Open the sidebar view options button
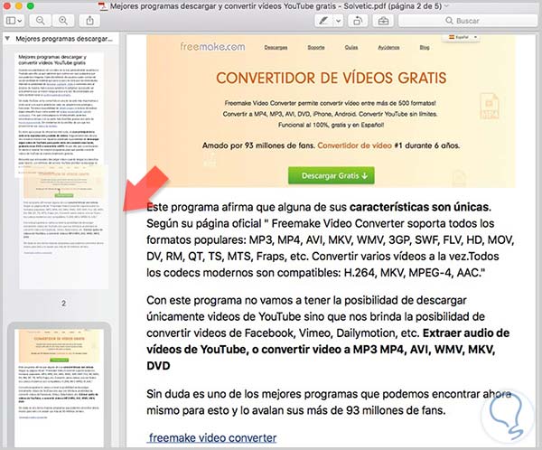The width and height of the screenshot is (542, 450). pos(14,21)
